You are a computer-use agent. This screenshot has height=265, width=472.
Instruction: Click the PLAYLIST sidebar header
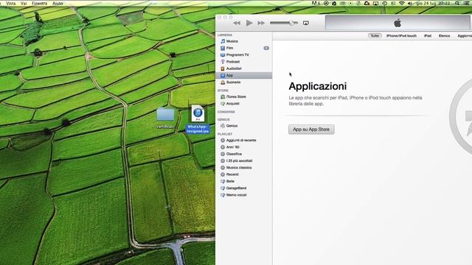coord(225,134)
